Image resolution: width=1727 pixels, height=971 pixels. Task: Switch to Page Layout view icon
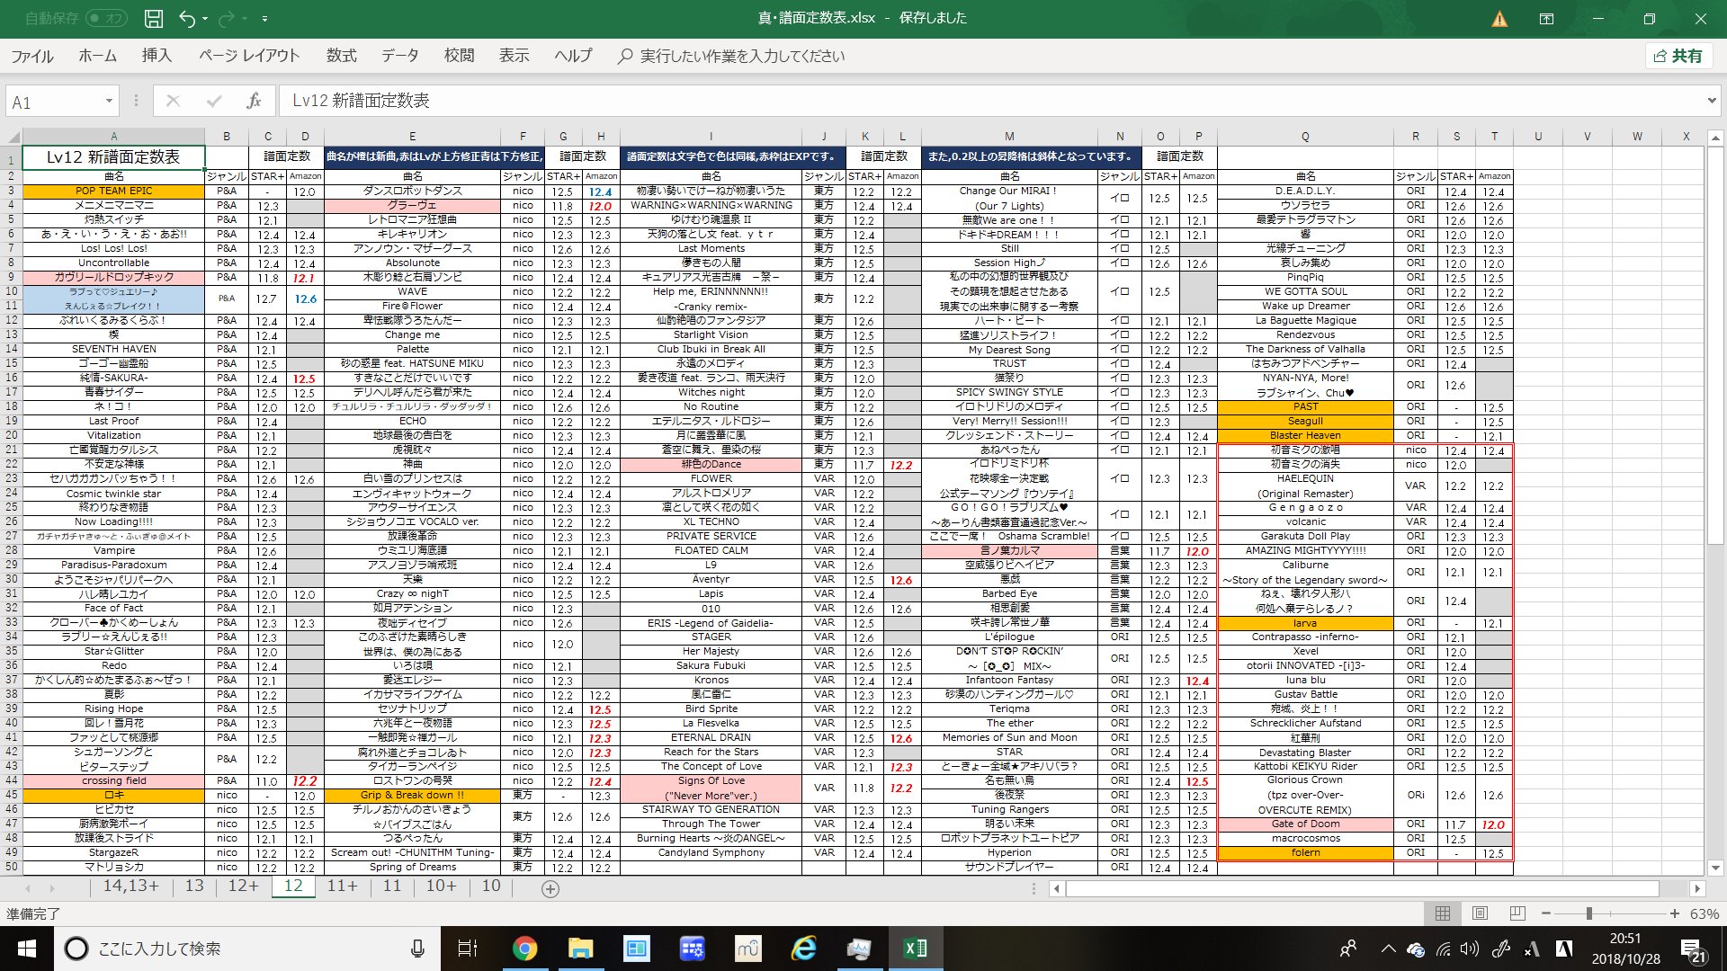[x=1480, y=913]
